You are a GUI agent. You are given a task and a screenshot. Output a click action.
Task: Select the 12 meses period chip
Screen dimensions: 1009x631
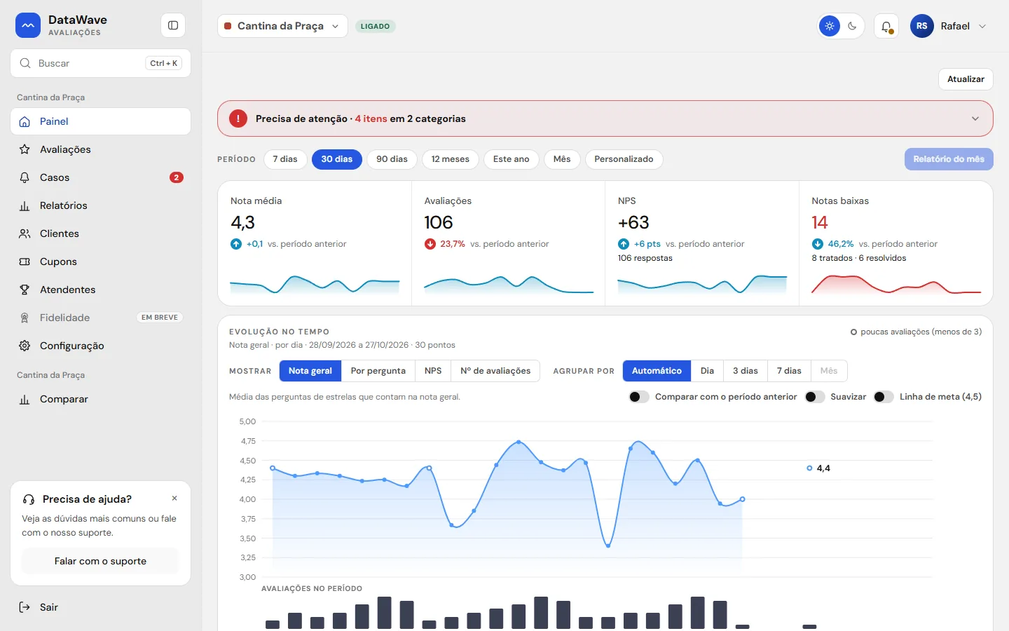pyautogui.click(x=451, y=159)
